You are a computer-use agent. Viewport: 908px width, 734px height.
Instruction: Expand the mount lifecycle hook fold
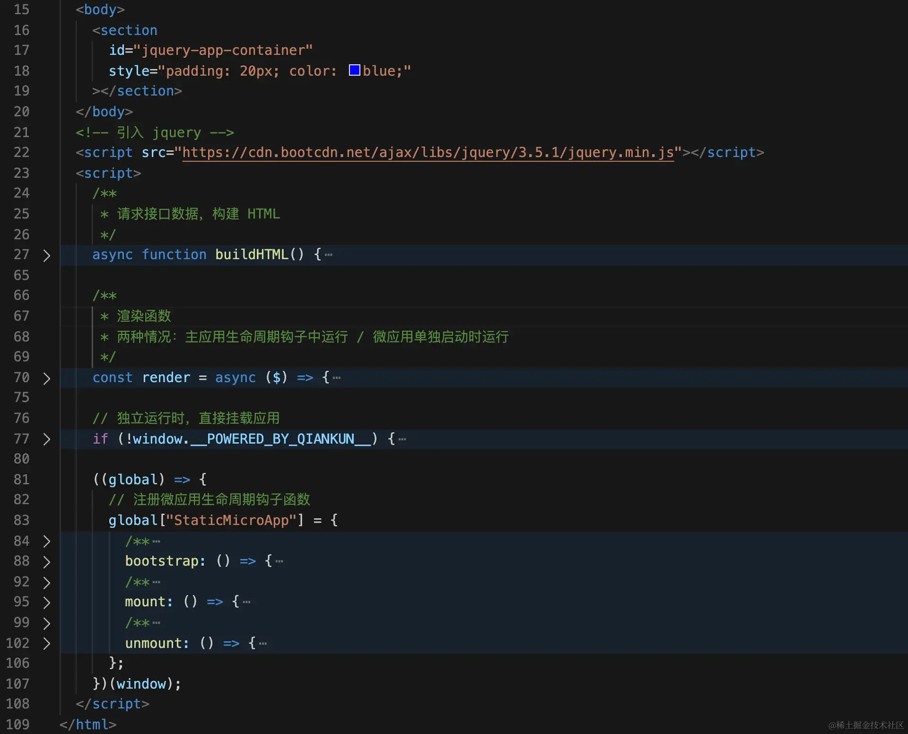tap(46, 603)
